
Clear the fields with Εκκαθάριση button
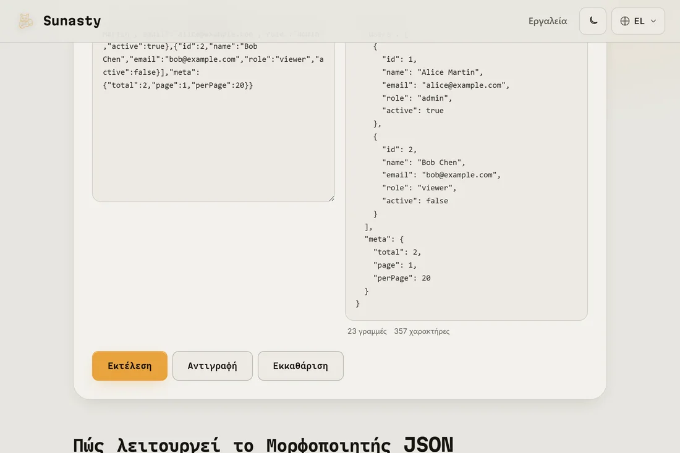(300, 366)
